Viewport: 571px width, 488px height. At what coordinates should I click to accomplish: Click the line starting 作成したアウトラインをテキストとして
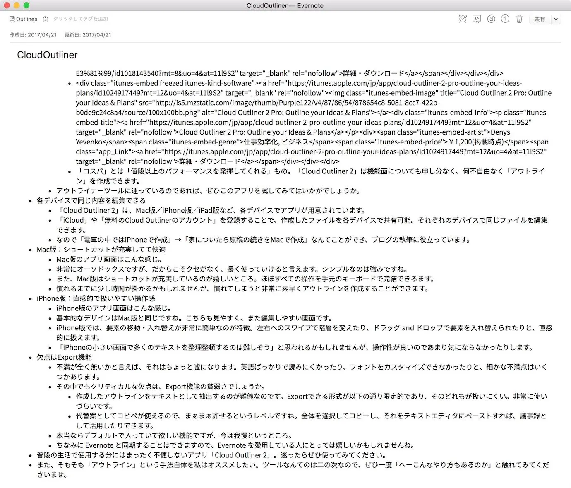tap(311, 401)
